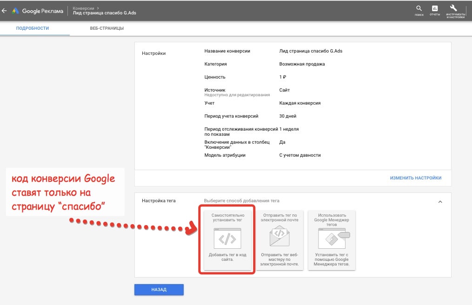The height and width of the screenshot is (305, 472).
Task: Switch to the Веб-страницы tab
Action: 107,28
